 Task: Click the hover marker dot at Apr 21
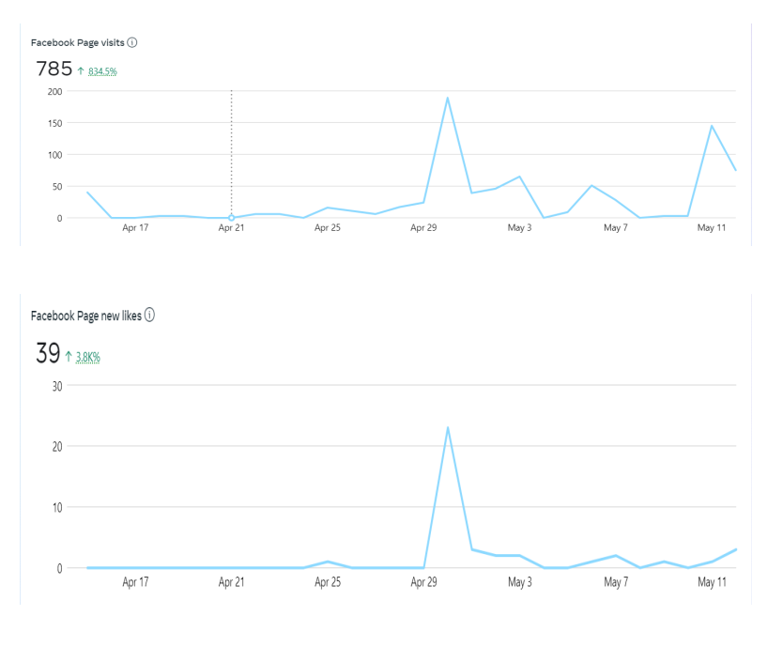point(231,217)
